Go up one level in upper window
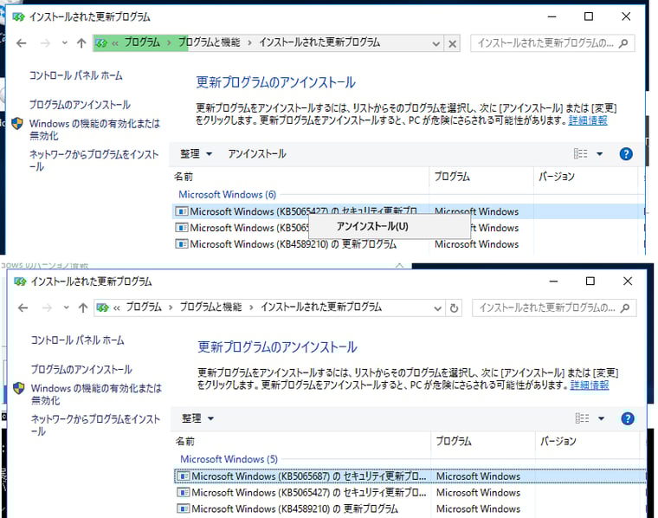Image resolution: width=658 pixels, height=518 pixels. tap(81, 43)
